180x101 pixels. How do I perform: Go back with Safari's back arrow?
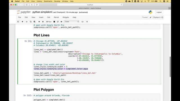[x=19, y=5]
